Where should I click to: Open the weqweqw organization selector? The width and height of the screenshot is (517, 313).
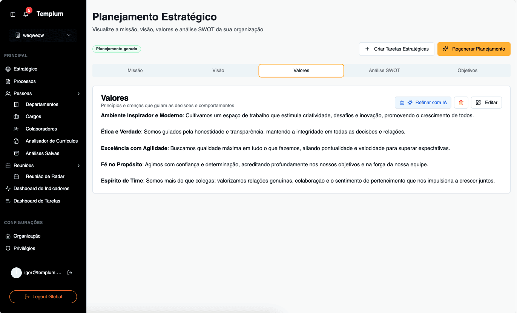tap(43, 35)
